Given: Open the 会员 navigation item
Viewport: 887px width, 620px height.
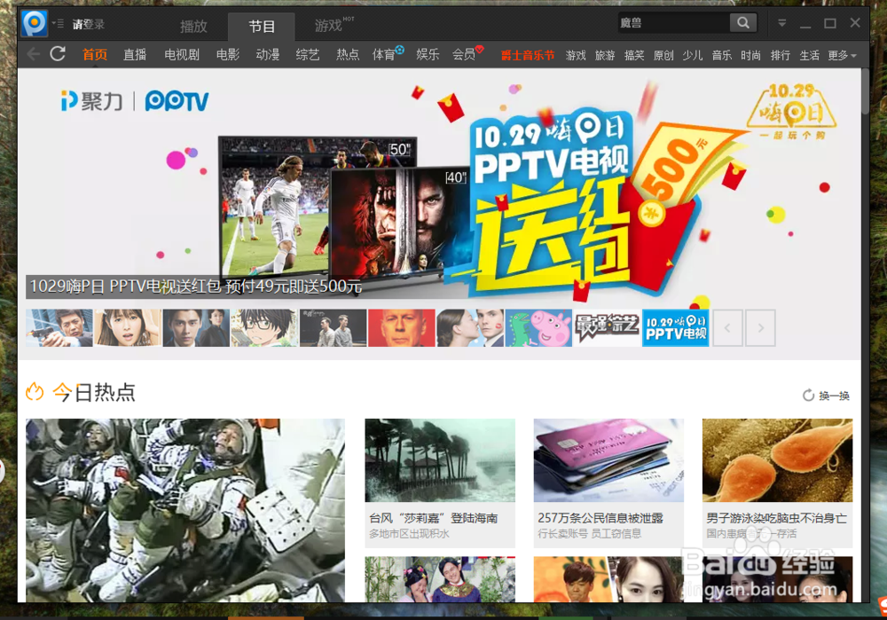Looking at the screenshot, I should (x=463, y=55).
